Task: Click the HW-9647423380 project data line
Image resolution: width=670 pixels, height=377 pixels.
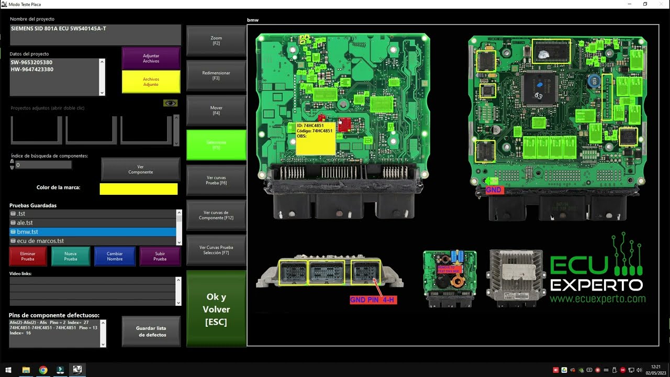Action: (31, 69)
